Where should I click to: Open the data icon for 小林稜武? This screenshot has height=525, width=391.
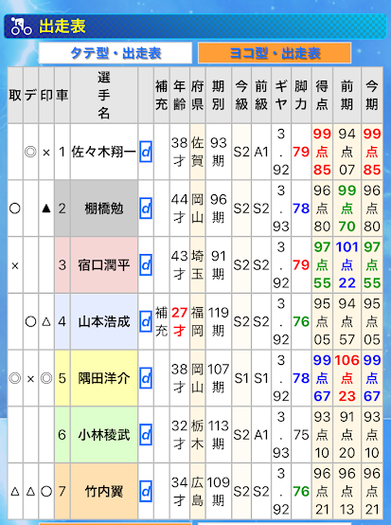146,435
